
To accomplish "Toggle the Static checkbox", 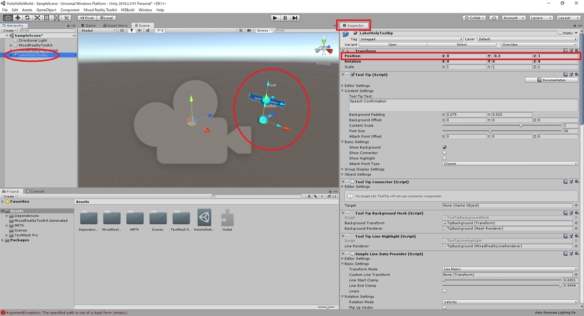I will pos(561,33).
